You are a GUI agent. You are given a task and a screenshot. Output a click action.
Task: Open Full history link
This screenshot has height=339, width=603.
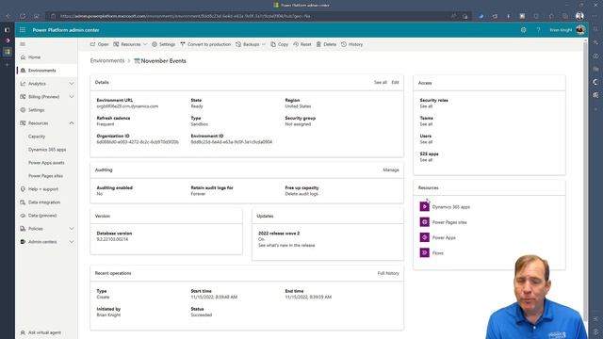coord(388,273)
